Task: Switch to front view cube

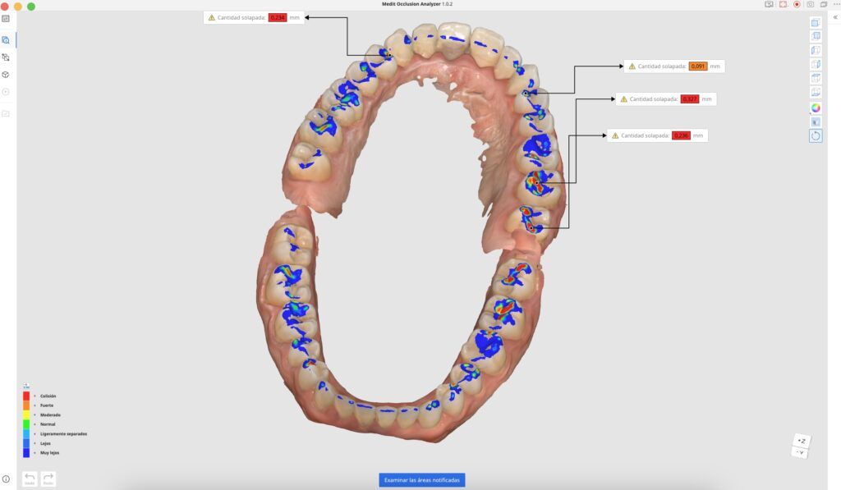Action: [816, 22]
